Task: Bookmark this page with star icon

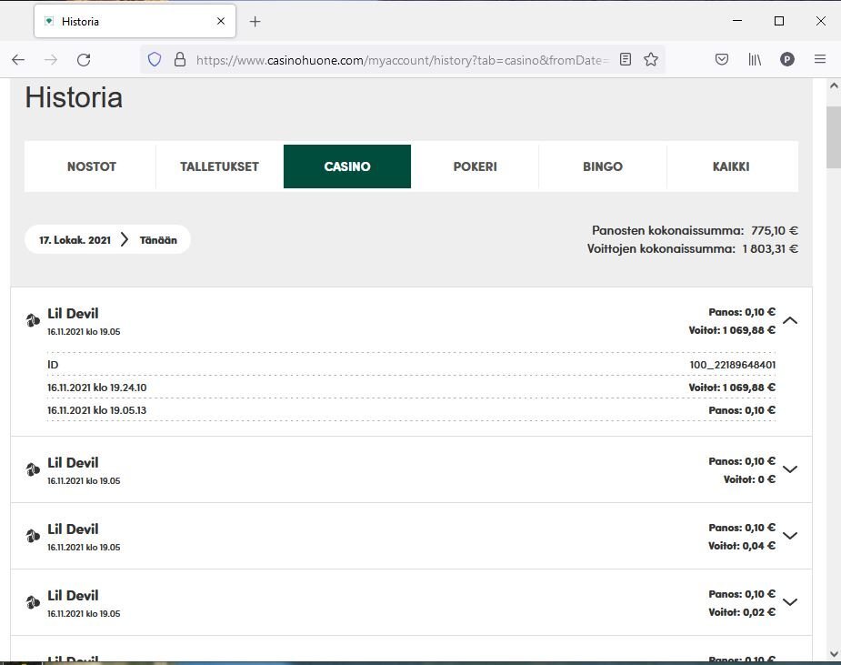Action: point(651,59)
